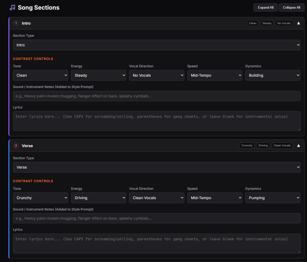The image size is (307, 262).
Task: Click the Verse section header title
Action: pyautogui.click(x=27, y=146)
